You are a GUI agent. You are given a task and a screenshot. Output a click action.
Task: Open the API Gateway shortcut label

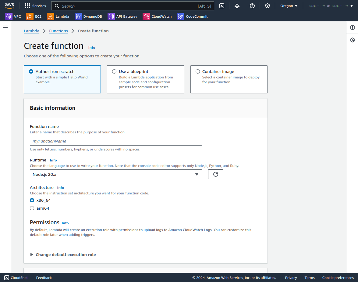[127, 16]
